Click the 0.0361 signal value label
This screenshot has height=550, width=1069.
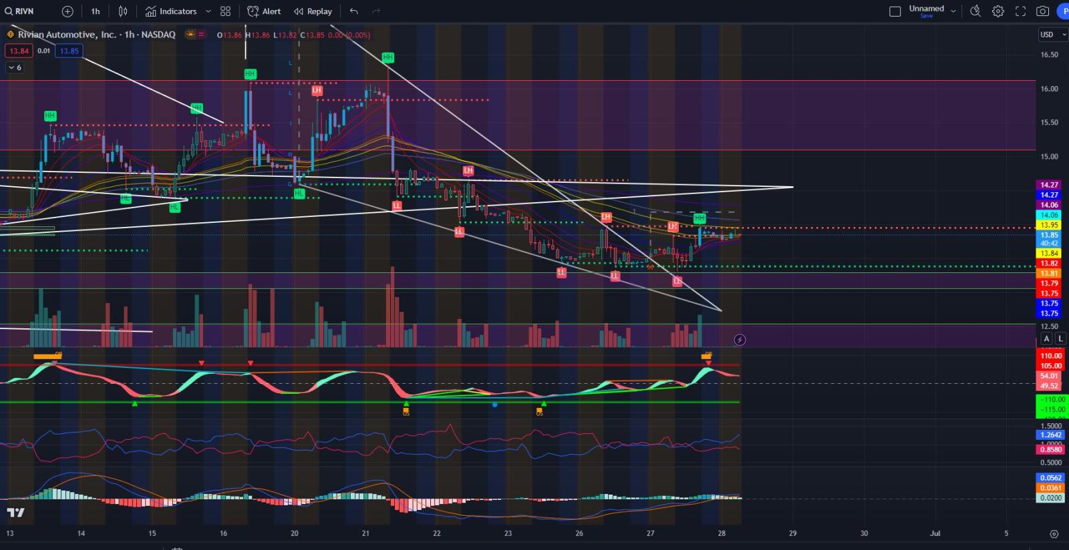tap(1050, 488)
